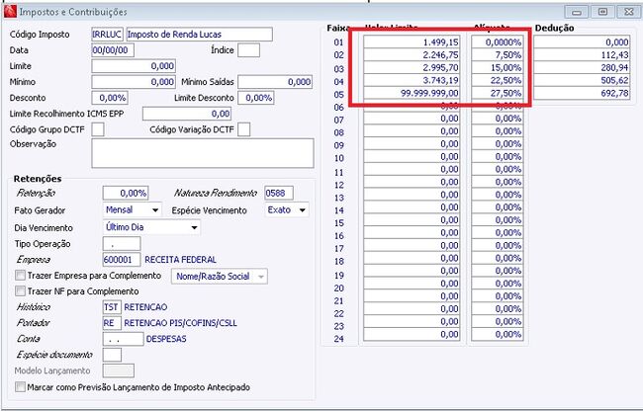
Task: Click the Natureza Rendimento field 0588
Action: coord(279,193)
